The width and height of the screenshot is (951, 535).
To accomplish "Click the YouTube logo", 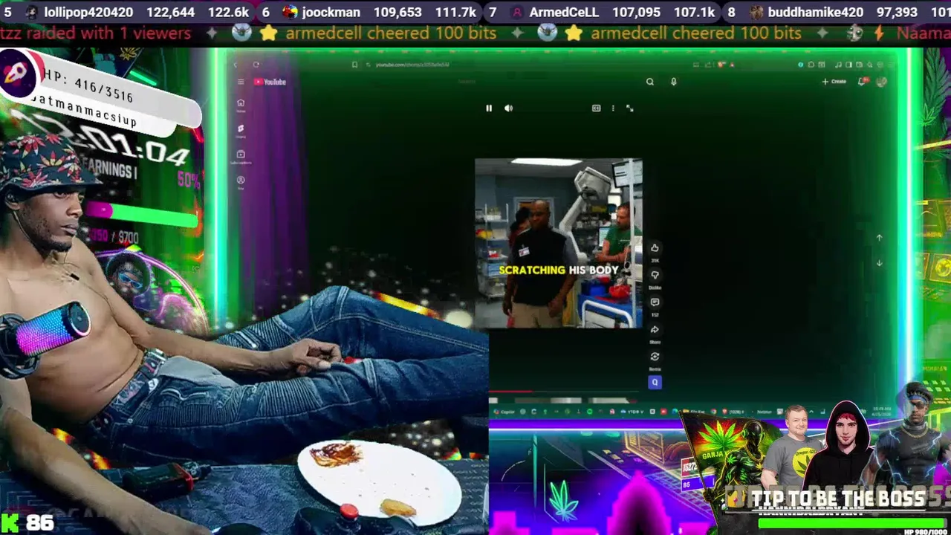I will [x=270, y=82].
